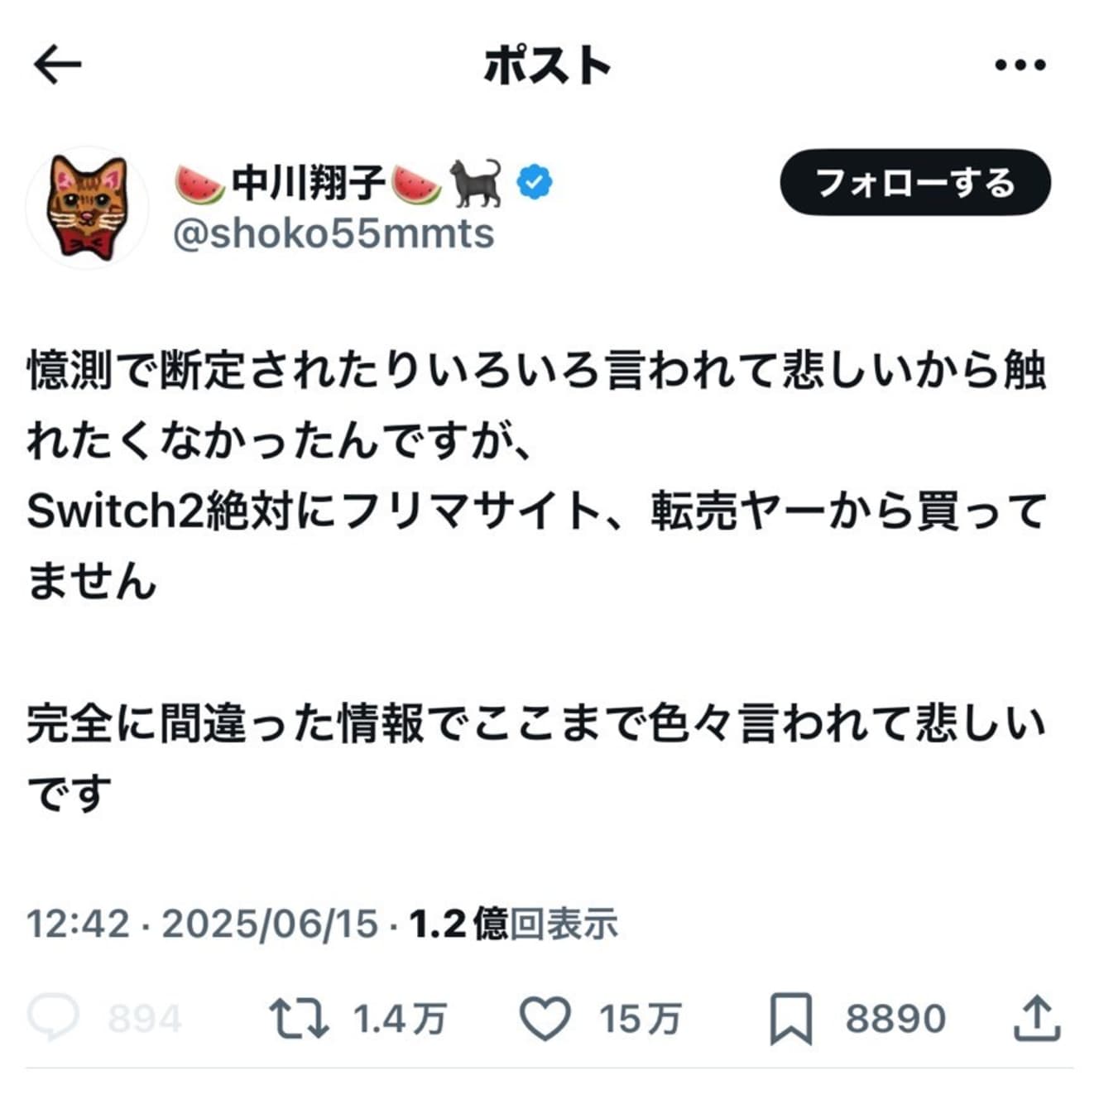Open the share upload icon
Viewport: 1099px width, 1104px height.
1037,1018
